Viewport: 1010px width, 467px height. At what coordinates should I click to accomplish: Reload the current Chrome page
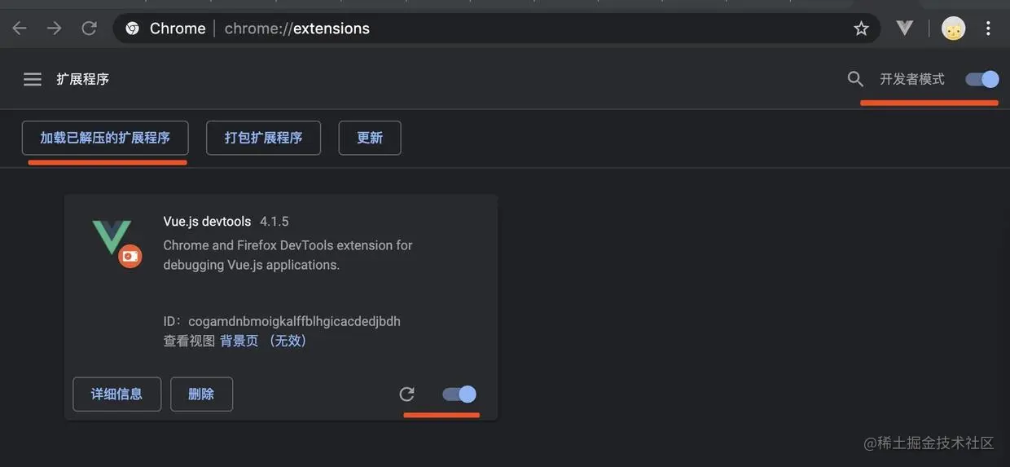[x=90, y=29]
